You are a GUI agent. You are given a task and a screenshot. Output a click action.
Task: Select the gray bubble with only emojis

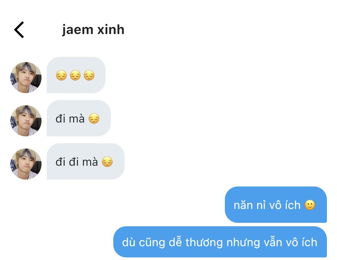pyautogui.click(x=76, y=75)
